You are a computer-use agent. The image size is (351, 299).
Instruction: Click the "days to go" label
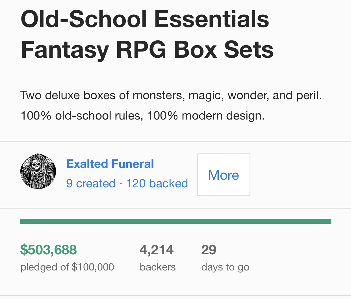[x=225, y=267]
